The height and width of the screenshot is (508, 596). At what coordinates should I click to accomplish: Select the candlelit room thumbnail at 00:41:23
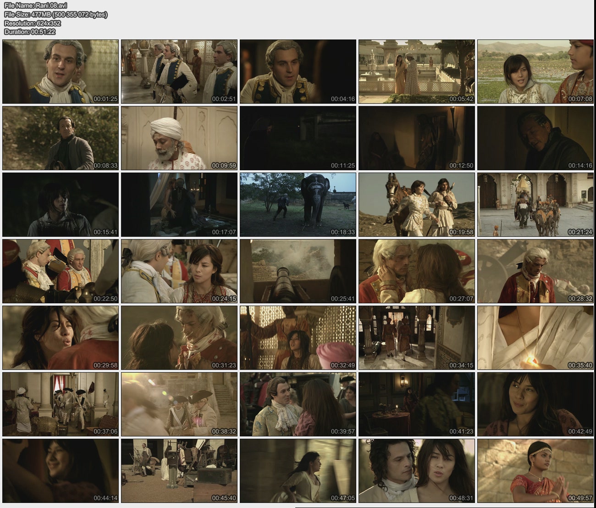416,404
